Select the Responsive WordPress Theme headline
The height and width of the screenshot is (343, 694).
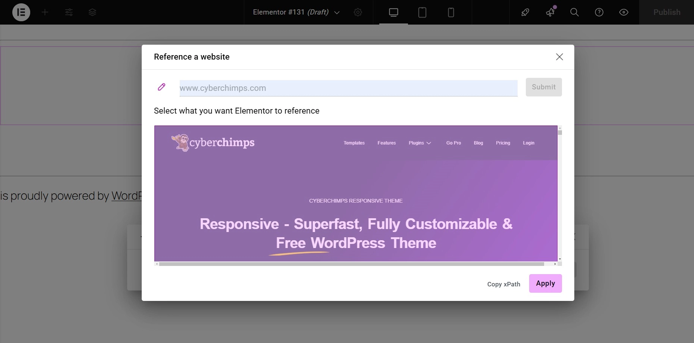pyautogui.click(x=356, y=234)
